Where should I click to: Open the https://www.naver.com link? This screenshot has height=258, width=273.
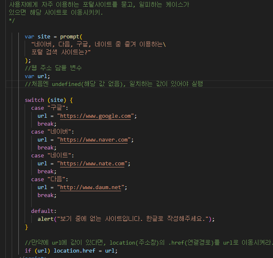click(x=94, y=140)
